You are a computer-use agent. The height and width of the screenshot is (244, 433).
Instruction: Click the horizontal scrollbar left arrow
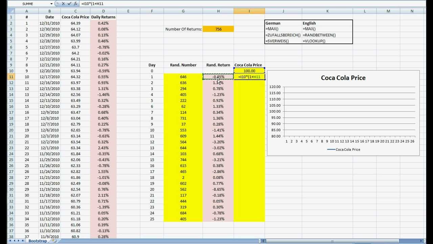coord(264,241)
